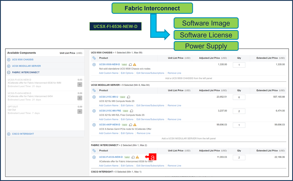Click Edit Options under UCSX-FI-6536-NEW-D
Screen dimensions: 293x181
[x=127, y=166]
